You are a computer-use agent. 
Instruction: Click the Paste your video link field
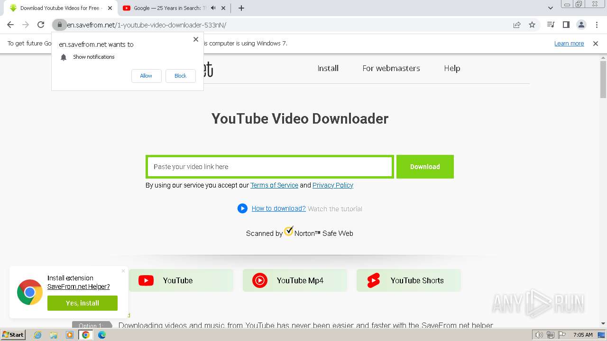click(270, 167)
